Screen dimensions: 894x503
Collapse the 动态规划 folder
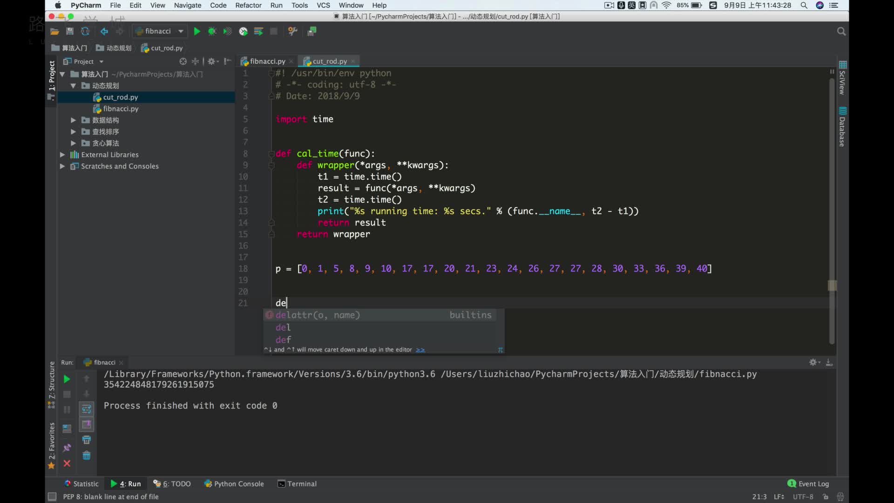[73, 86]
